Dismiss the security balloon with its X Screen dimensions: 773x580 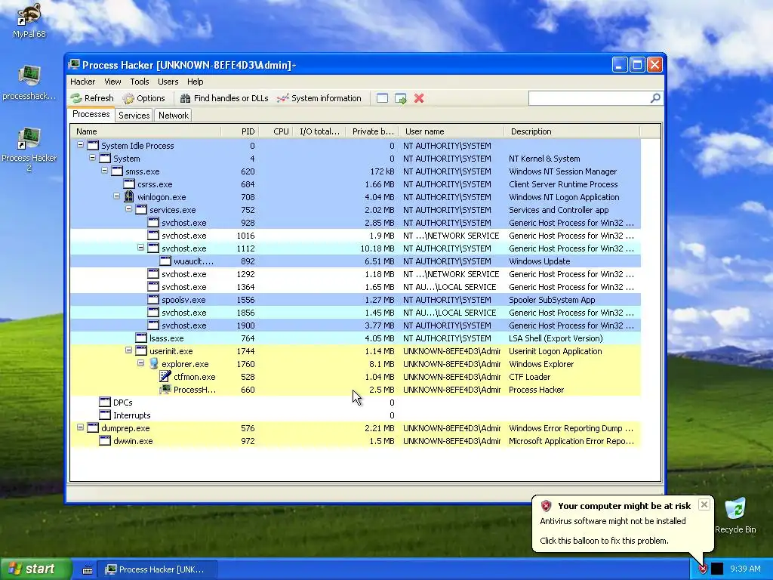coord(704,504)
